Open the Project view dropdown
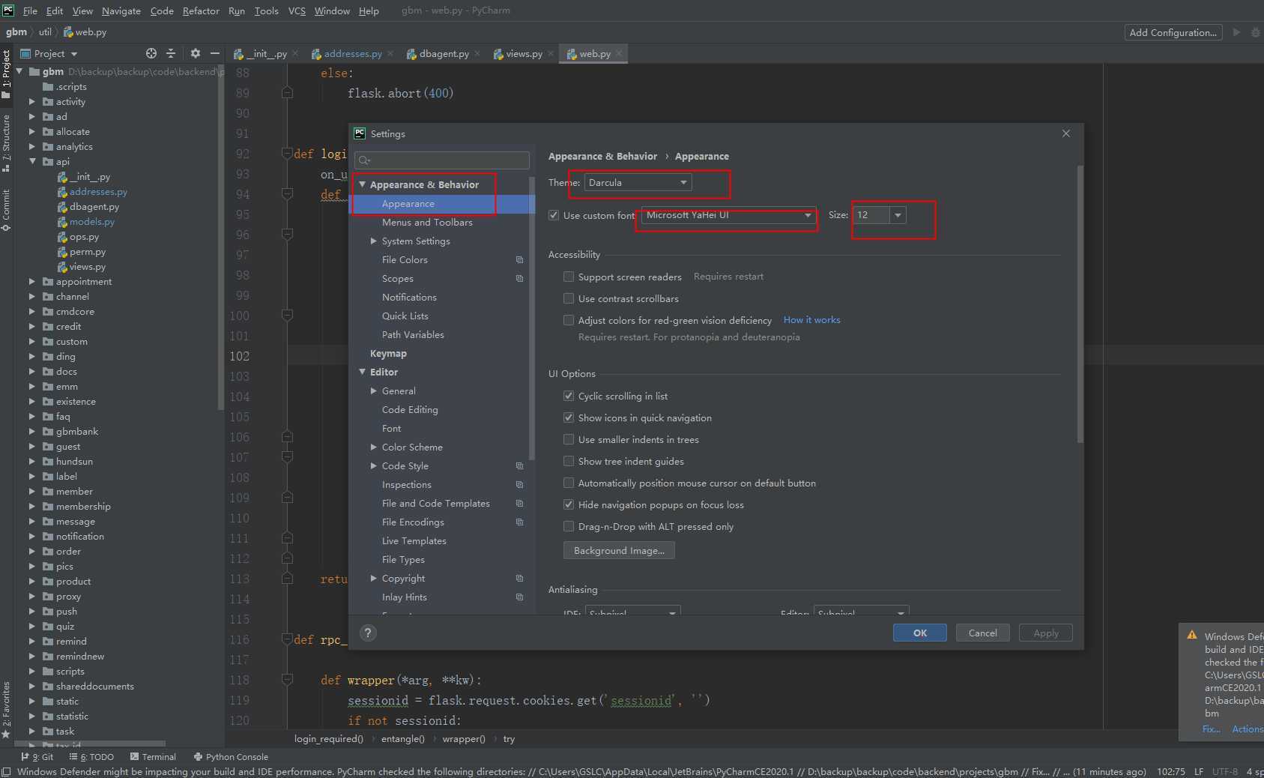 49,53
